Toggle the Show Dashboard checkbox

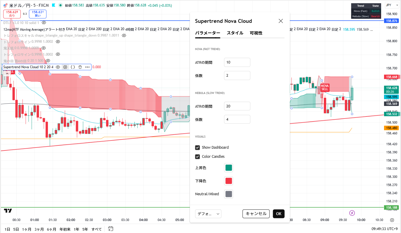tap(198, 148)
